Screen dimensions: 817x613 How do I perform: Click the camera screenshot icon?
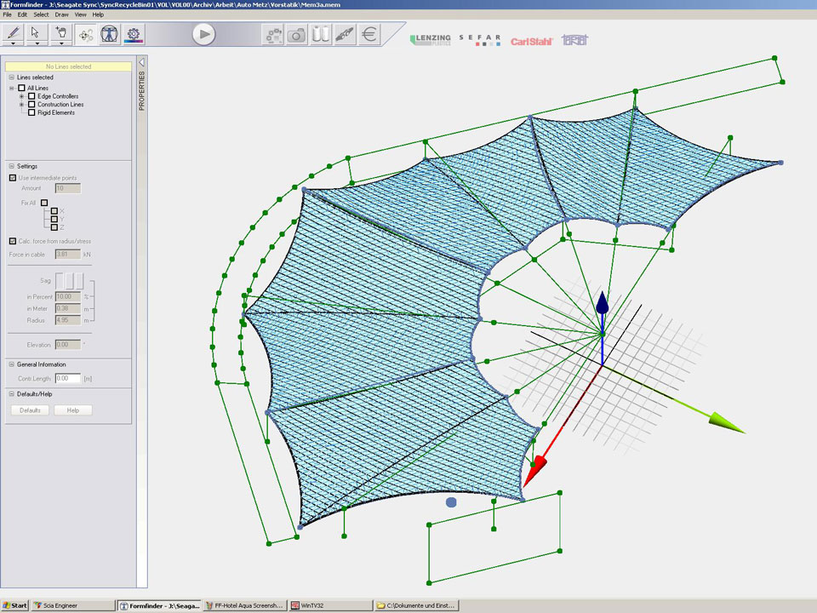(x=296, y=35)
